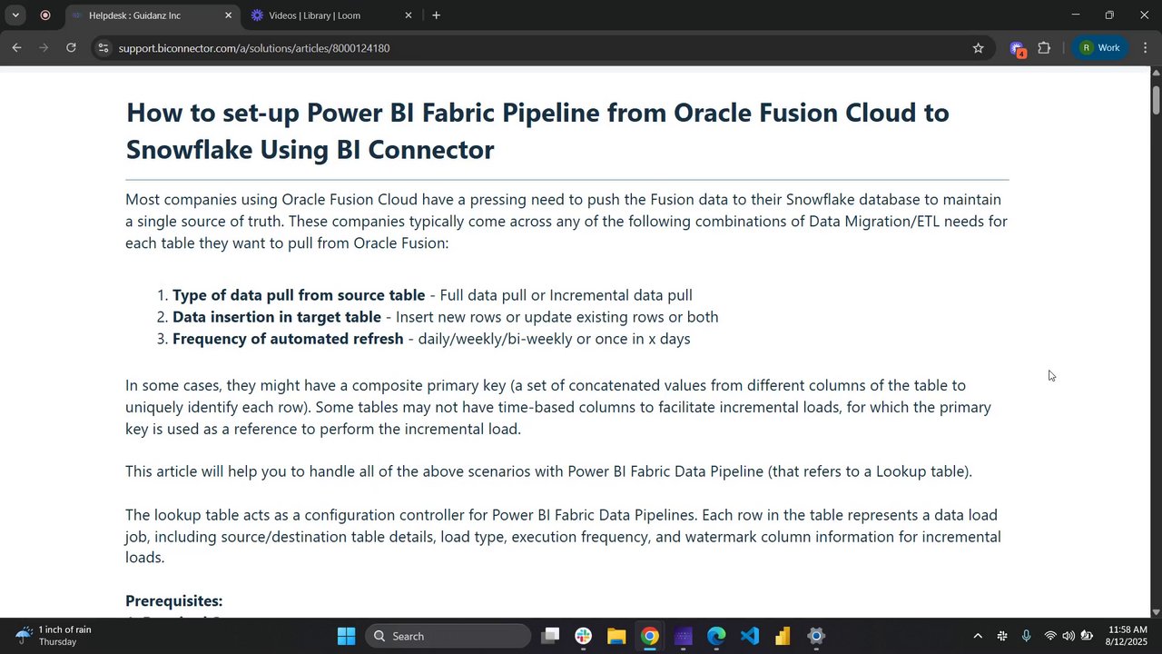Open new tab with plus icon
The width and height of the screenshot is (1162, 654).
pyautogui.click(x=437, y=15)
